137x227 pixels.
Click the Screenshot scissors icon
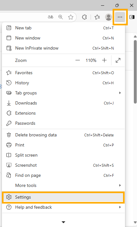(x=9, y=165)
